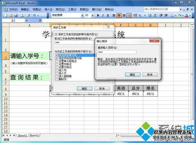Click the Print Preview toolbar icon
The image size is (196, 143).
[x=22, y=15]
